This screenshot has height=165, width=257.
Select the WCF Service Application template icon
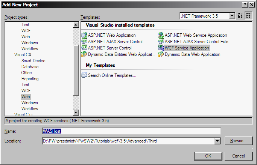pyautogui.click(x=161, y=48)
